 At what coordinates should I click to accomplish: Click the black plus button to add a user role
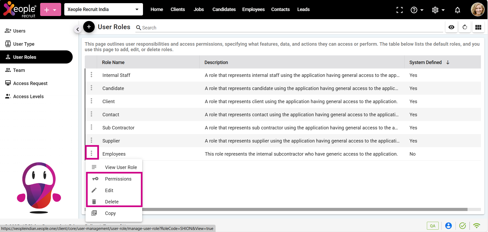(x=89, y=27)
